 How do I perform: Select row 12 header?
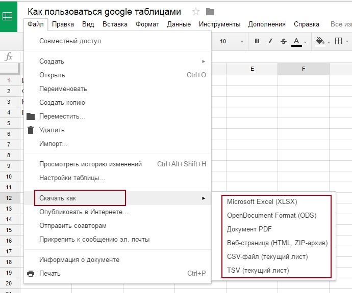pyautogui.click(x=10, y=198)
